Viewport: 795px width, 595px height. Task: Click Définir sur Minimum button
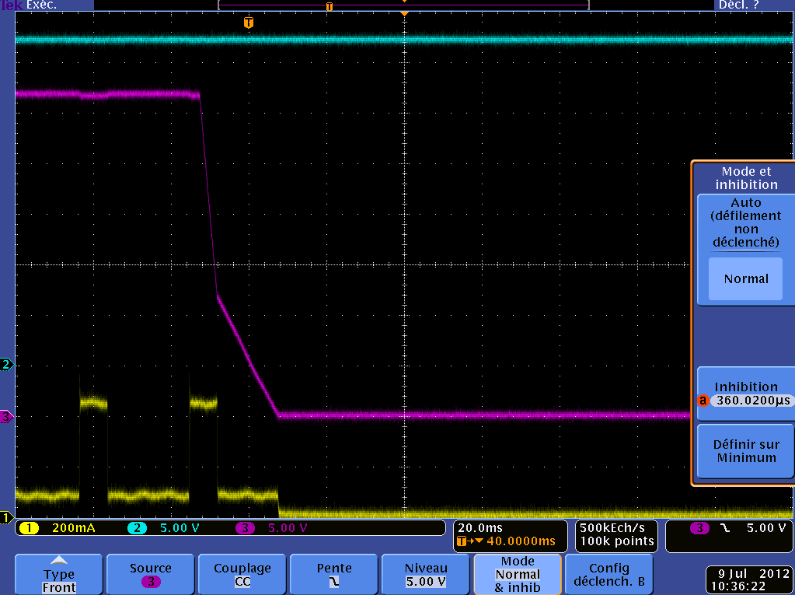(746, 451)
